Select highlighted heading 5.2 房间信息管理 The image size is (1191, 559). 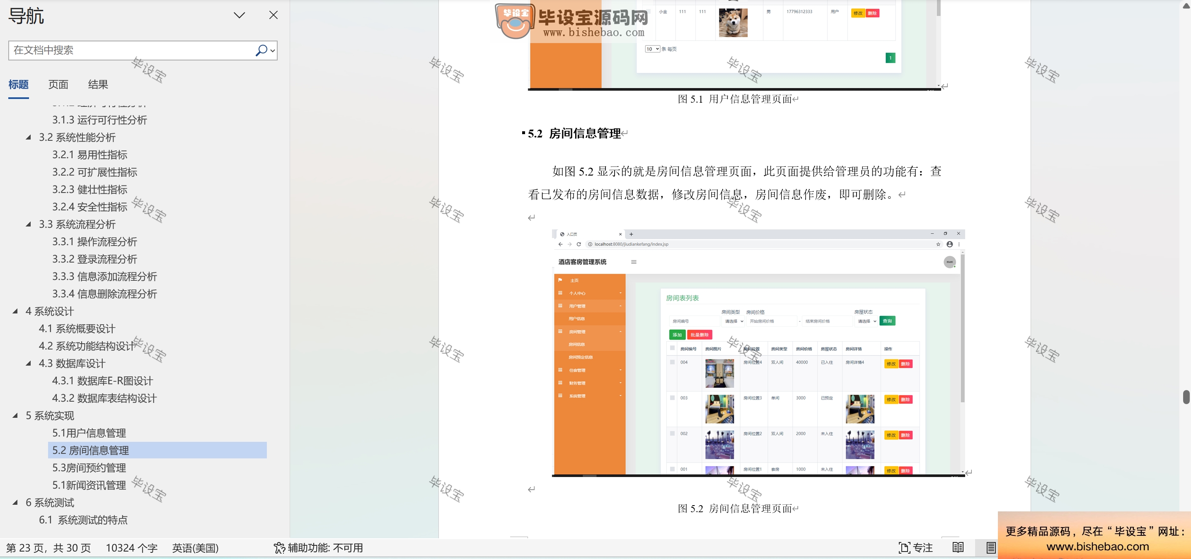coord(157,451)
